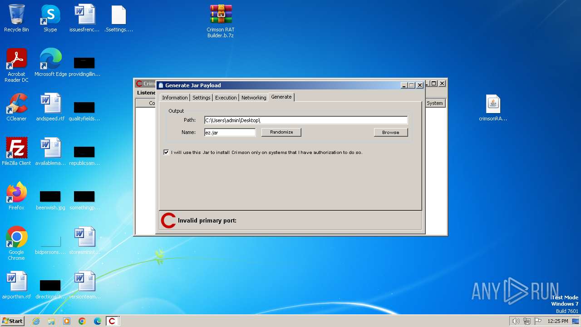581x327 pixels.
Task: Click the 12:25 PM taskbar clock
Action: [x=558, y=321]
